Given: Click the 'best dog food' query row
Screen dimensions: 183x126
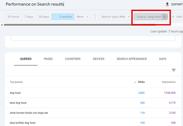Looking at the screenshot, I should [93, 103].
